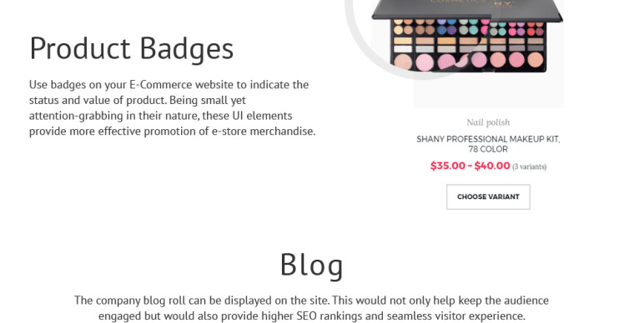
Task: Click the (3 variants) label
Action: point(529,166)
